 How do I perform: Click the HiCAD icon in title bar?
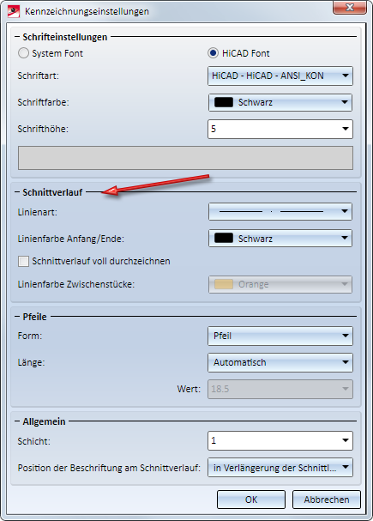click(x=14, y=11)
